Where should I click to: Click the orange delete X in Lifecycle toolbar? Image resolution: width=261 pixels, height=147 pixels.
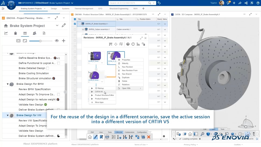point(149,137)
